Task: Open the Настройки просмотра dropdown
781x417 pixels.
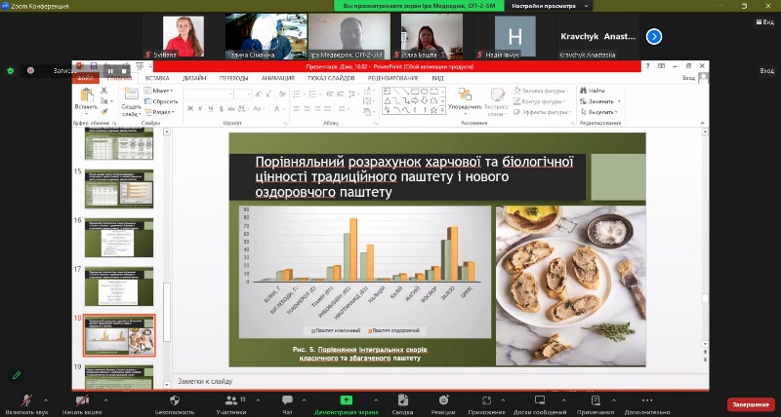Action: click(550, 6)
